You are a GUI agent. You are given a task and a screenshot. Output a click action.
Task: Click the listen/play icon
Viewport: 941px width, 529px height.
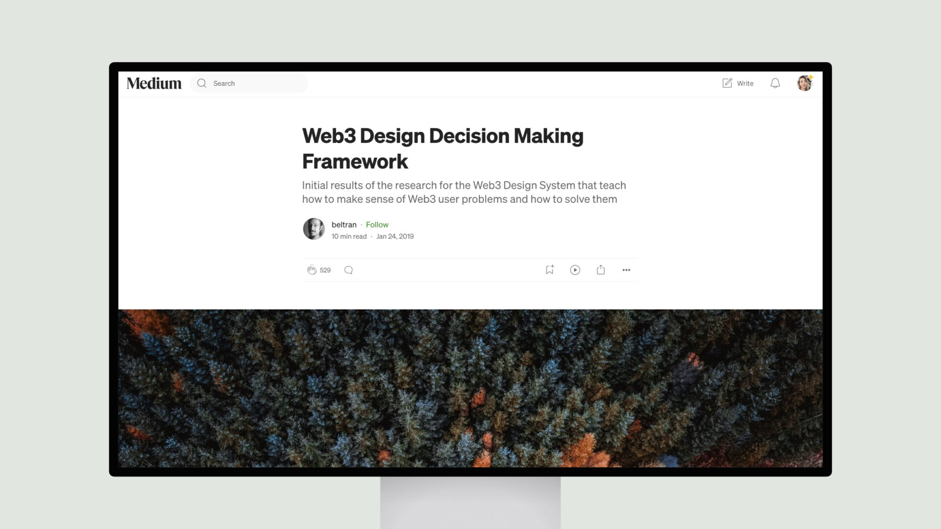pyautogui.click(x=574, y=269)
